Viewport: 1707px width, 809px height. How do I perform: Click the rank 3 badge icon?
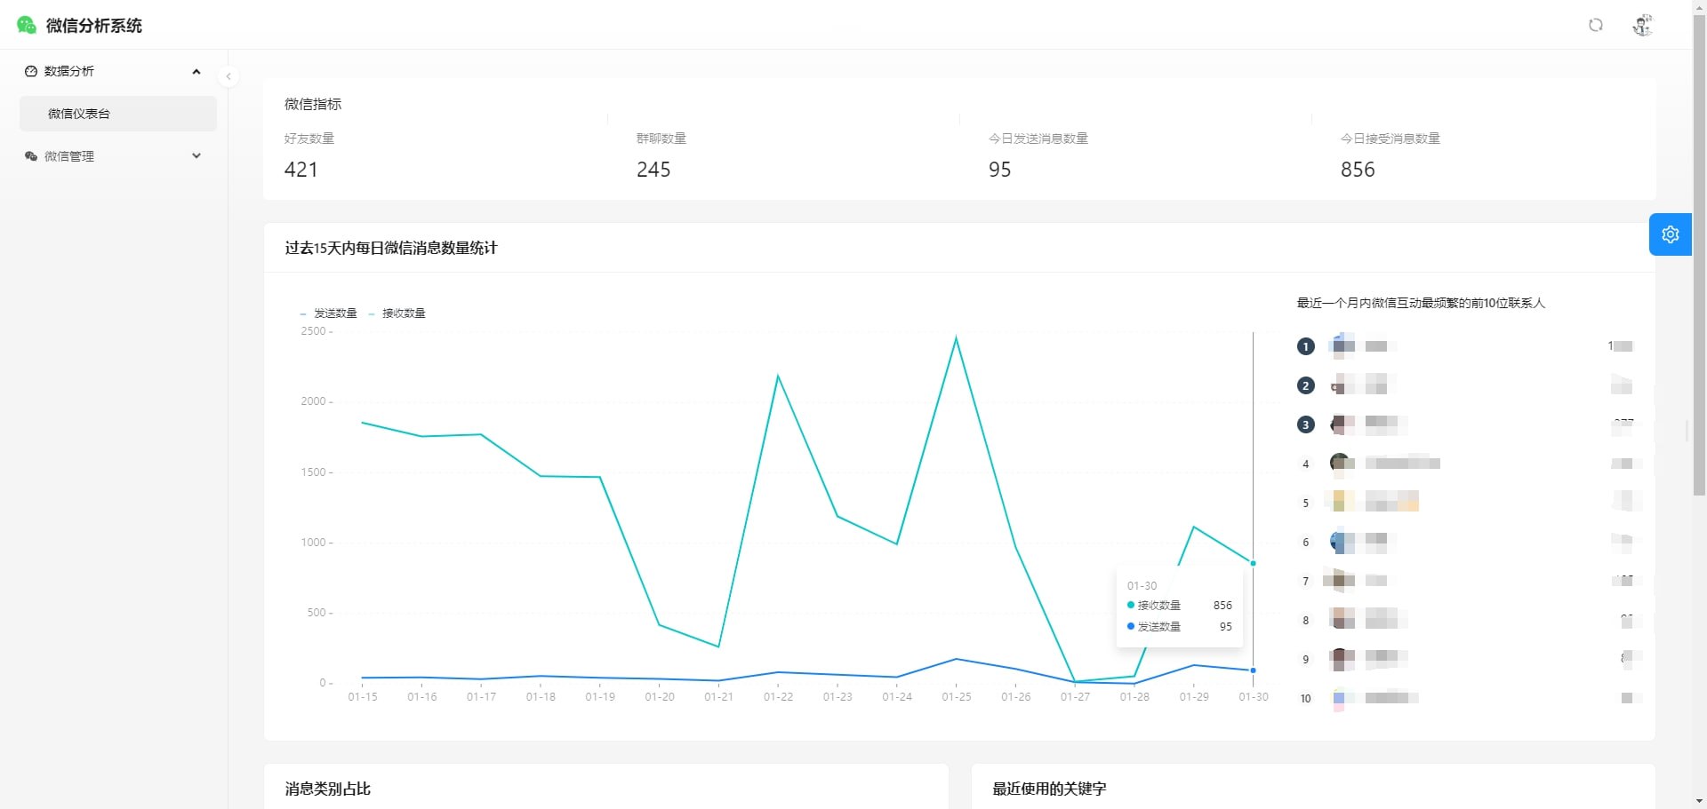pos(1305,424)
